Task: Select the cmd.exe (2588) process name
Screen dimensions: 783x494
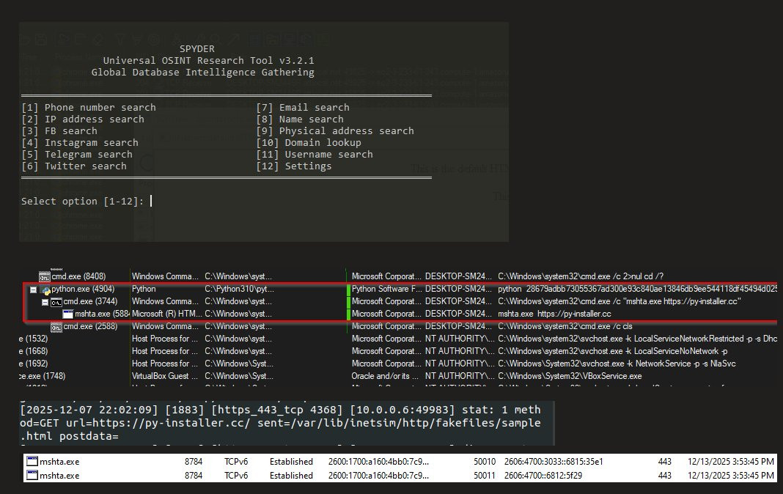Action: coord(90,326)
